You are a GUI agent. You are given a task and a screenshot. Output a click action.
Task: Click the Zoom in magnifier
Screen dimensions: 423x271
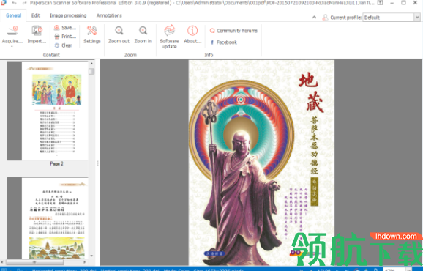tap(143, 31)
